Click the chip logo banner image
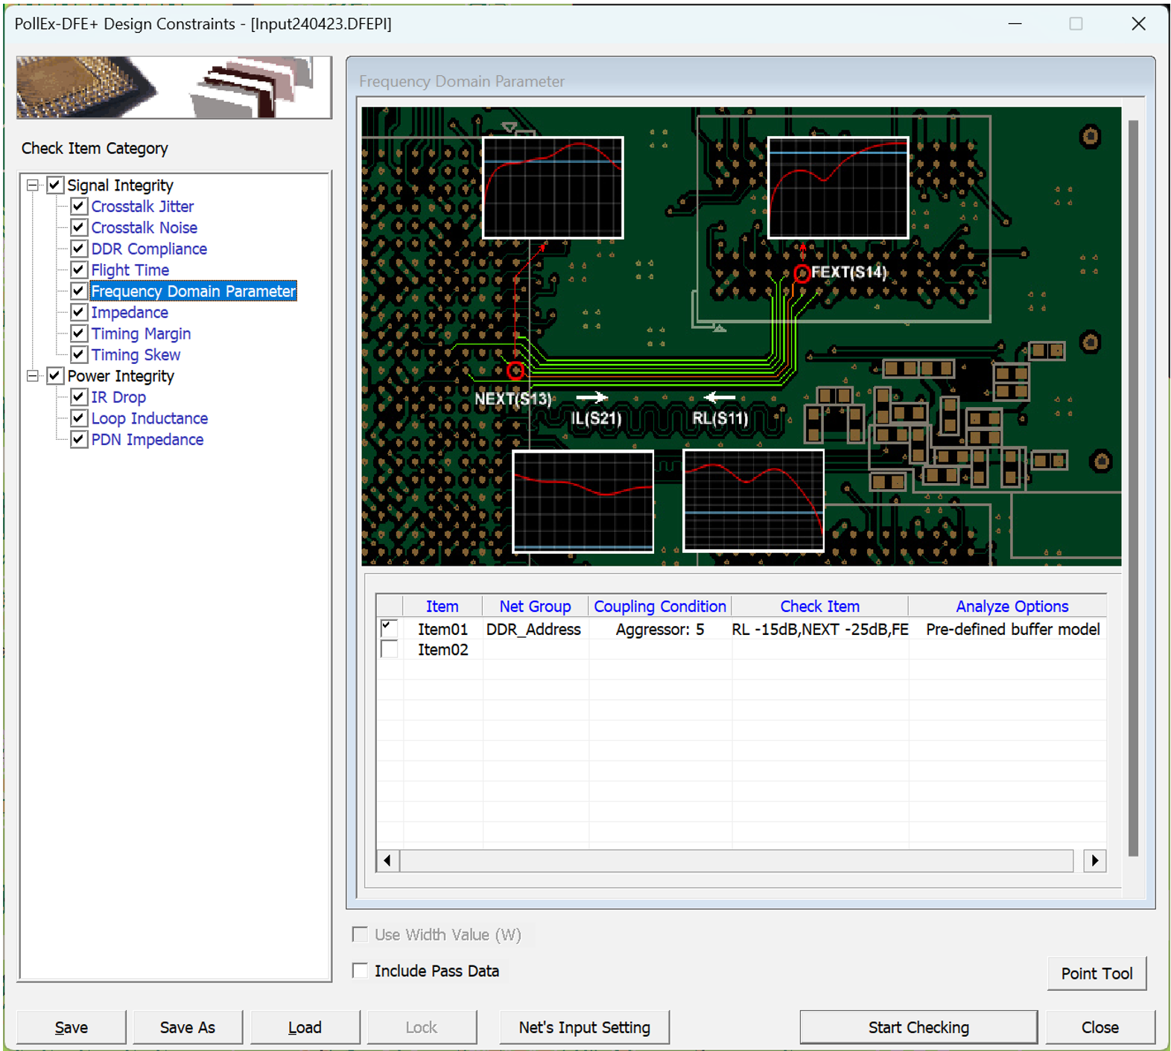 pos(174,87)
